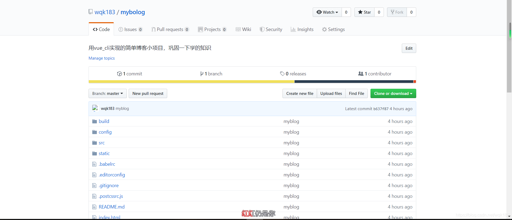Click the .postcssrc.js file icon

tap(94, 196)
